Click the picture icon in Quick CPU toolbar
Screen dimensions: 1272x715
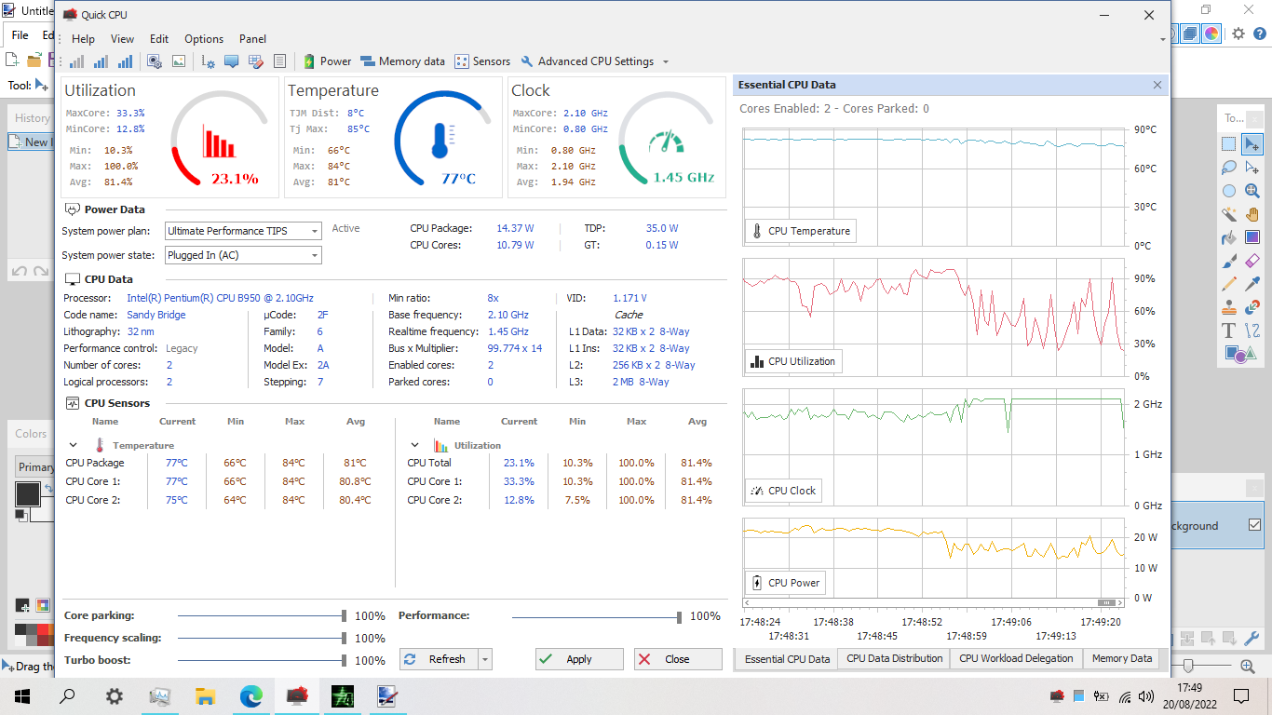[178, 61]
